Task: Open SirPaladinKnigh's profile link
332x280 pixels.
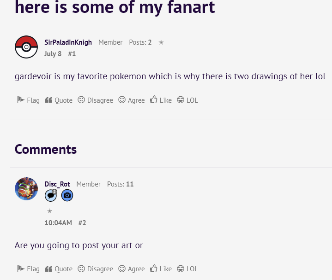Action: pos(68,42)
